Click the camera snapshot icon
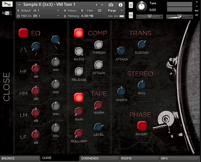Viewport: 201px width, 162px height. click(x=111, y=5)
